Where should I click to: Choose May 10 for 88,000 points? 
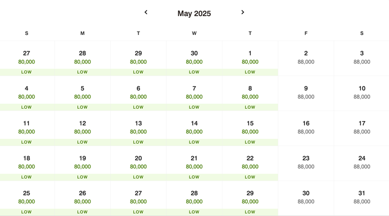362,93
